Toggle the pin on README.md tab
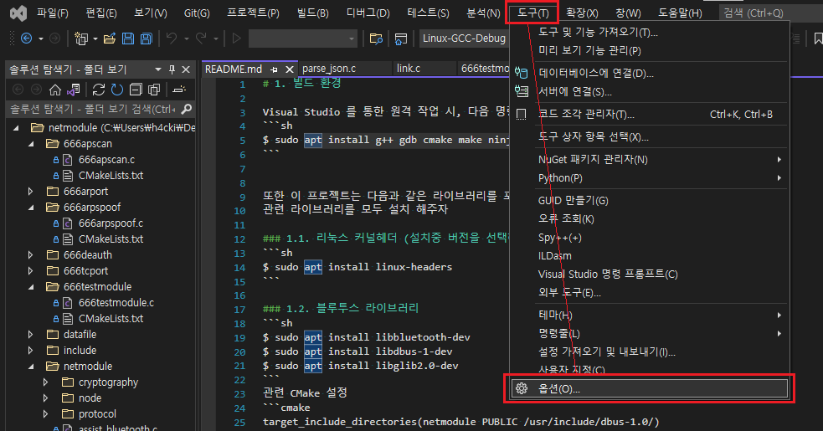The height and width of the screenshot is (431, 823). point(274,69)
